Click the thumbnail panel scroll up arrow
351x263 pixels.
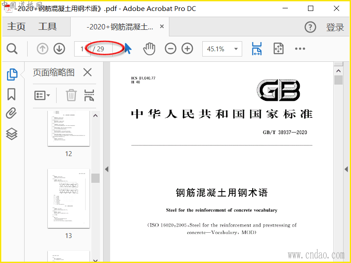(95, 116)
